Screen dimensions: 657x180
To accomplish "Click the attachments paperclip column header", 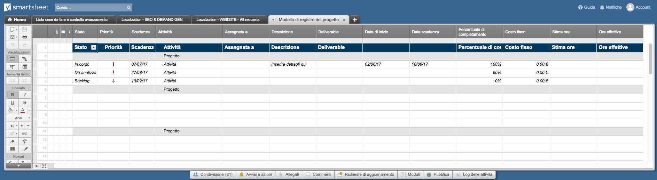I will click(57, 32).
